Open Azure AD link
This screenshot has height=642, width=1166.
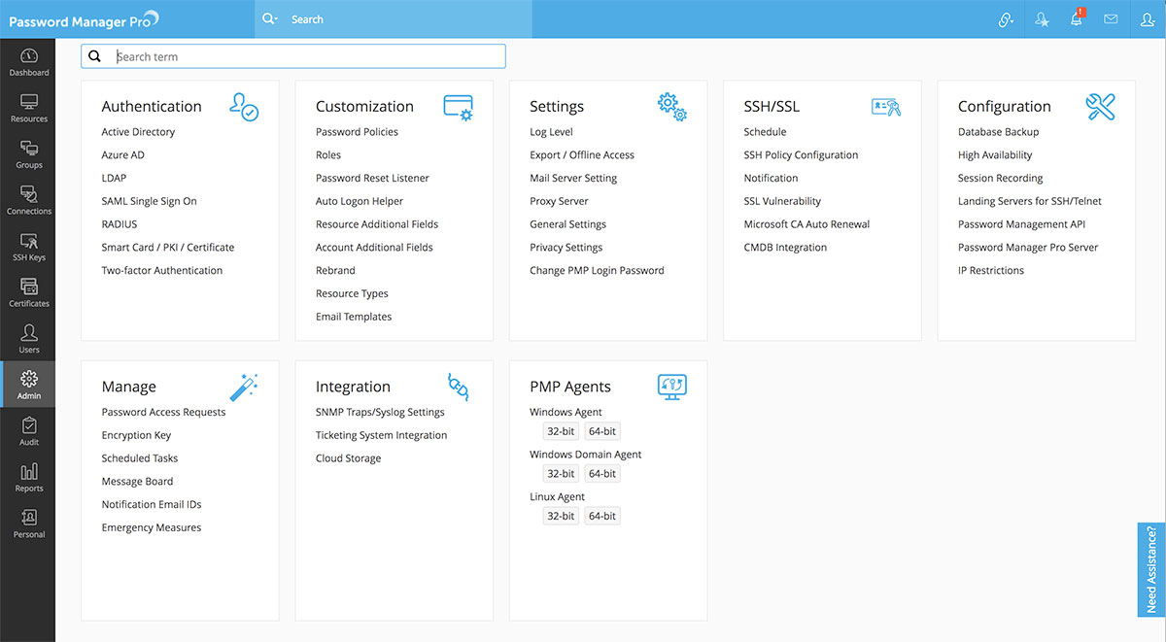pyautogui.click(x=122, y=155)
